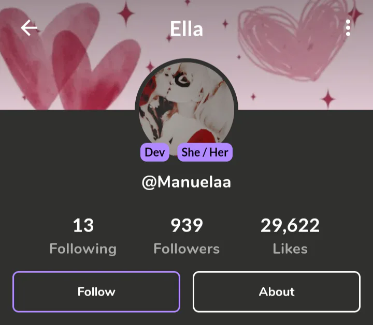The image size is (373, 325).
Task: Tap the overlapping watercolor hearts banner art
Action: tap(69, 59)
